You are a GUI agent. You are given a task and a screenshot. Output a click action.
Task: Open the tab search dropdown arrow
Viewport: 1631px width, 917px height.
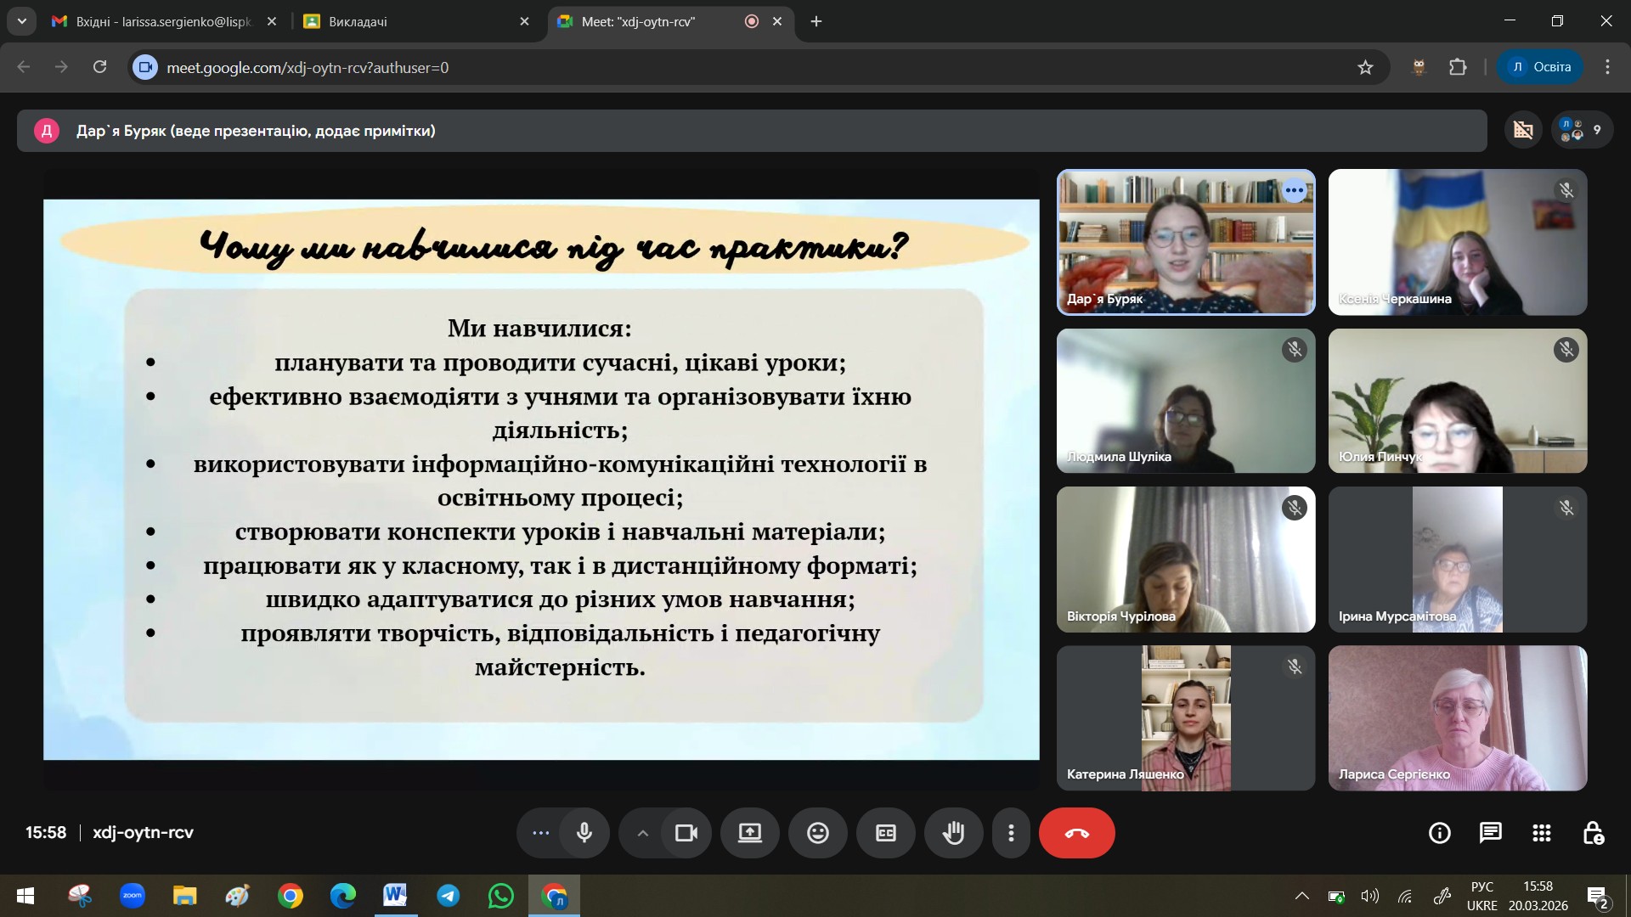point(21,21)
